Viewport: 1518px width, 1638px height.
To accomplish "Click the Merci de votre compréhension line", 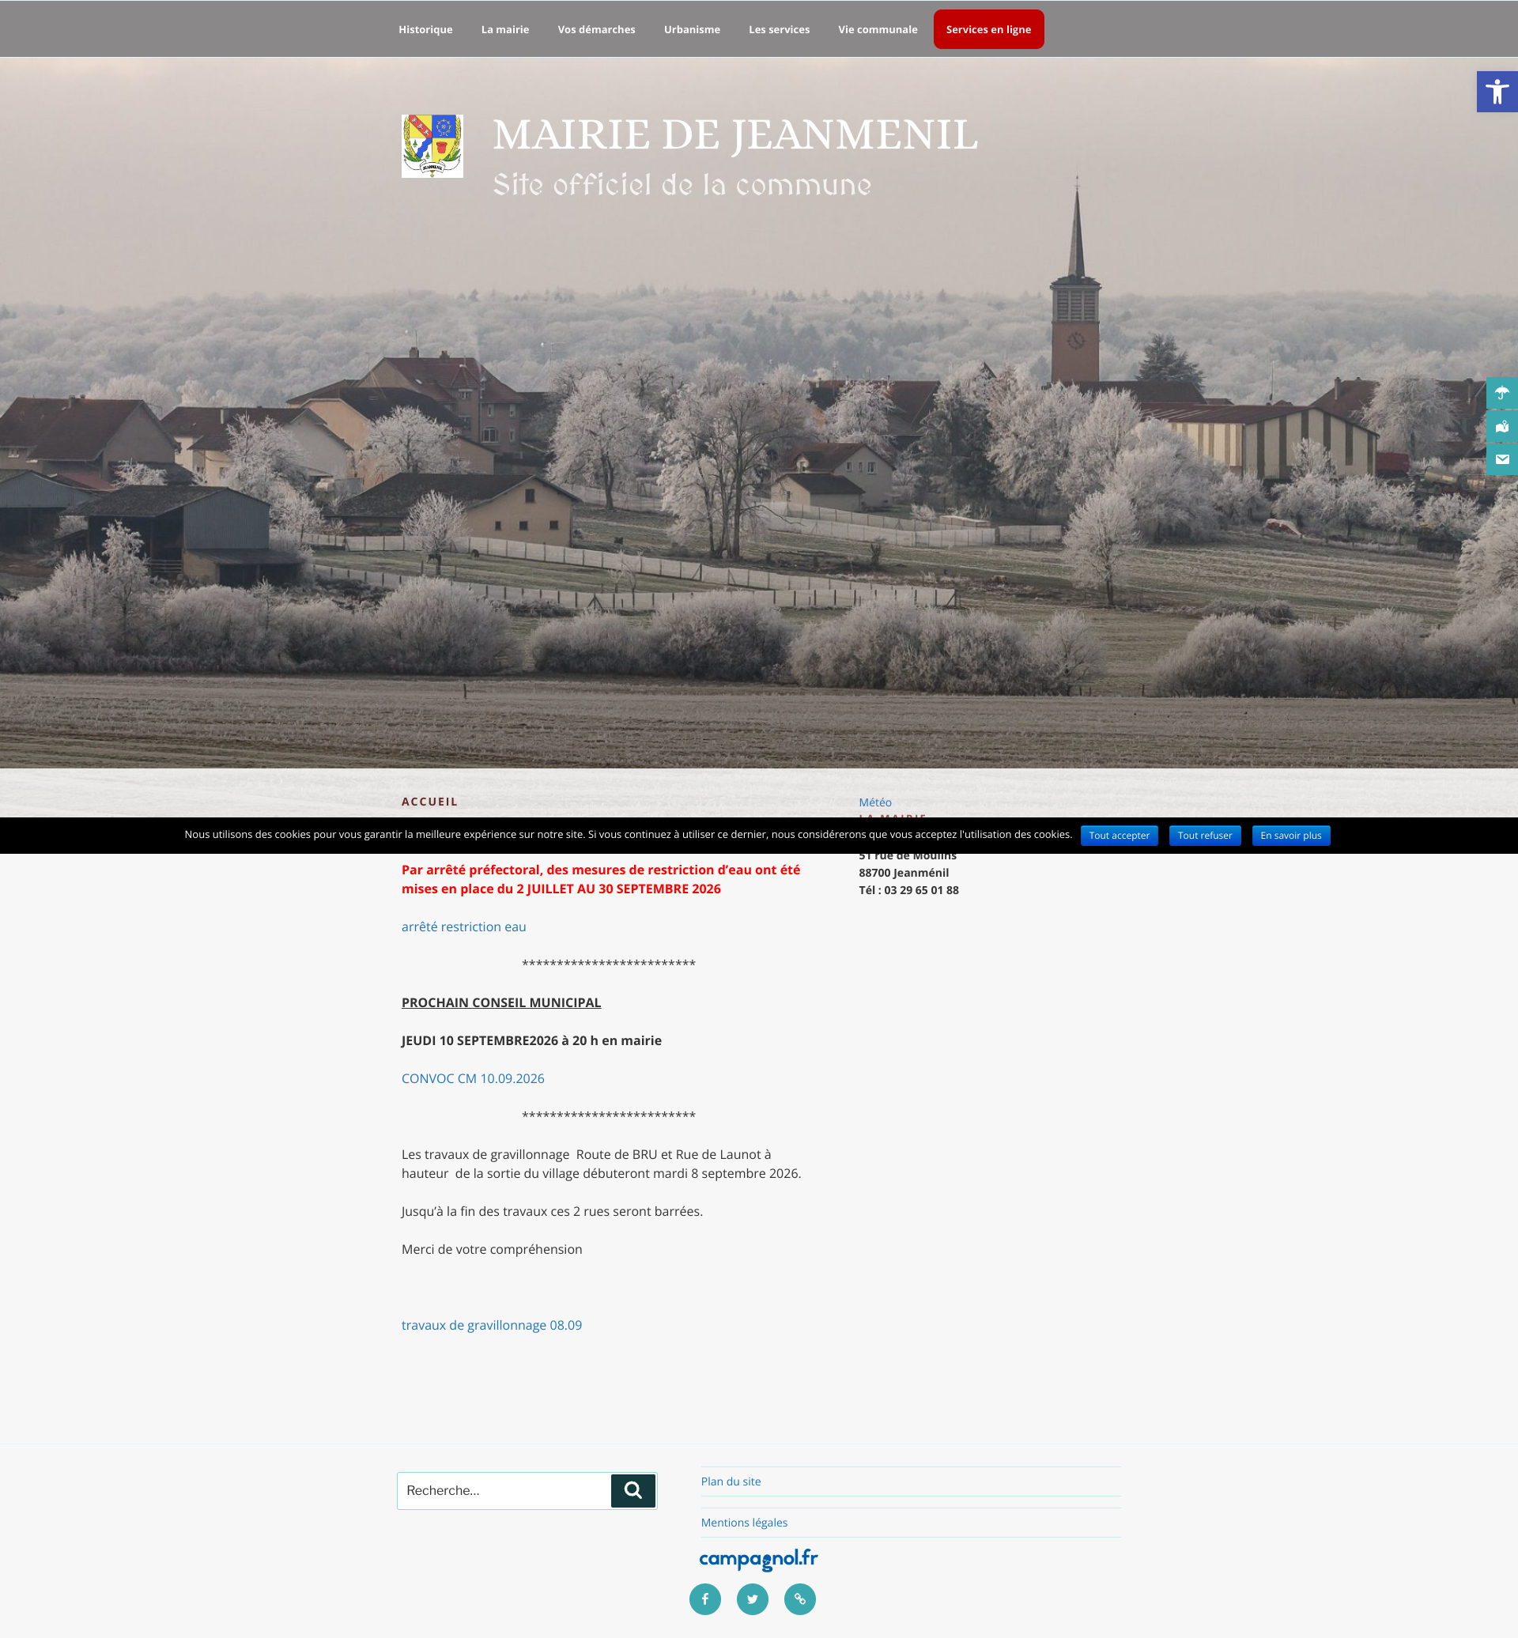I will tap(491, 1249).
